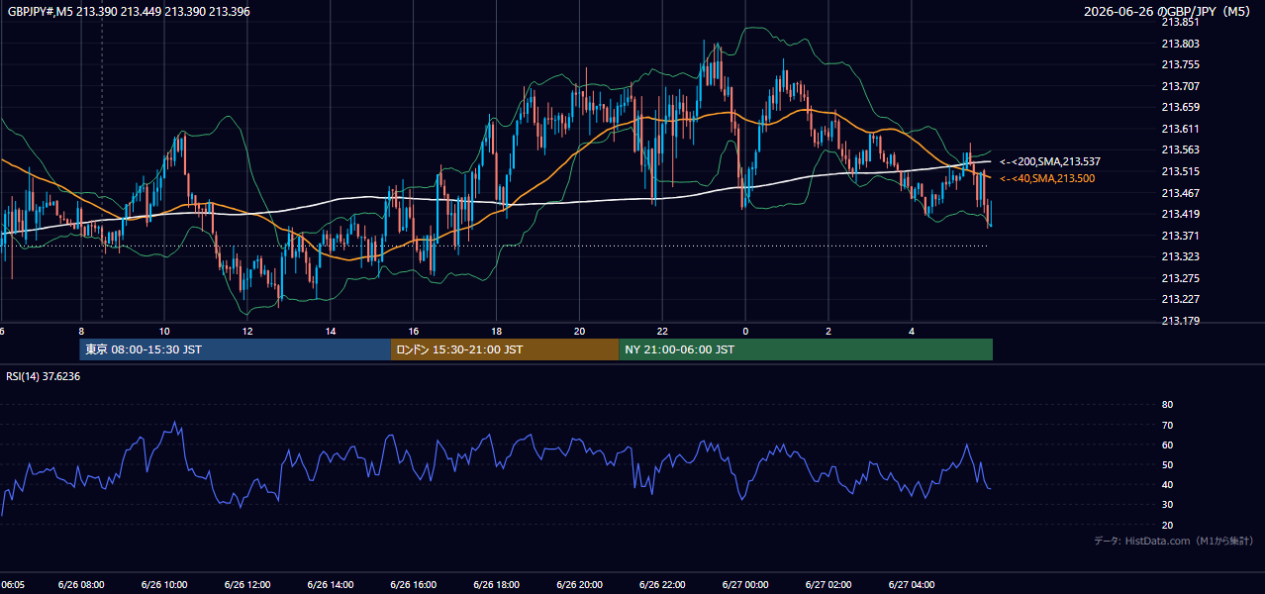This screenshot has width=1265, height=594.
Task: Click the 6/27 00:00 time axis label
Action: coord(746,585)
